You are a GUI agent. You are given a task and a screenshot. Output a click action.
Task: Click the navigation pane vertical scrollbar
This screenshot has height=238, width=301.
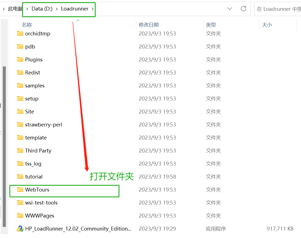point(4,146)
